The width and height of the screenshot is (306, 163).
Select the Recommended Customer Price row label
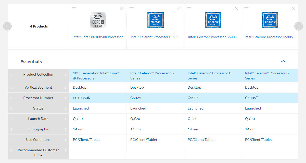[x=38, y=153]
